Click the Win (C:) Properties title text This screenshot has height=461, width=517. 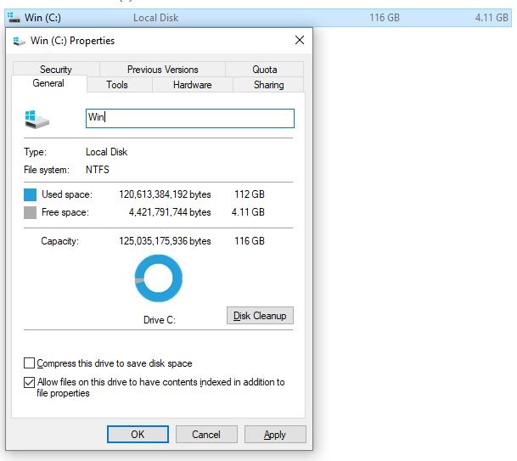[x=72, y=41]
